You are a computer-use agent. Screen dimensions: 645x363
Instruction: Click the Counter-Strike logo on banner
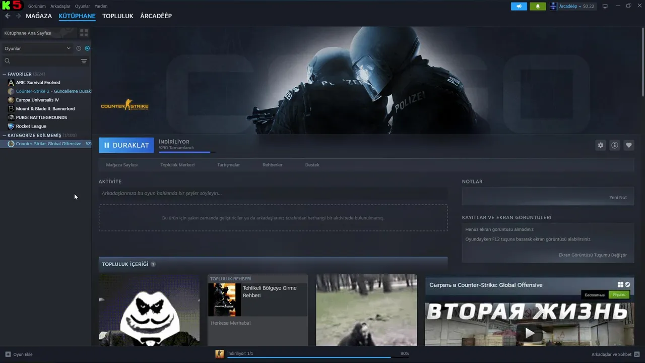pos(124,105)
